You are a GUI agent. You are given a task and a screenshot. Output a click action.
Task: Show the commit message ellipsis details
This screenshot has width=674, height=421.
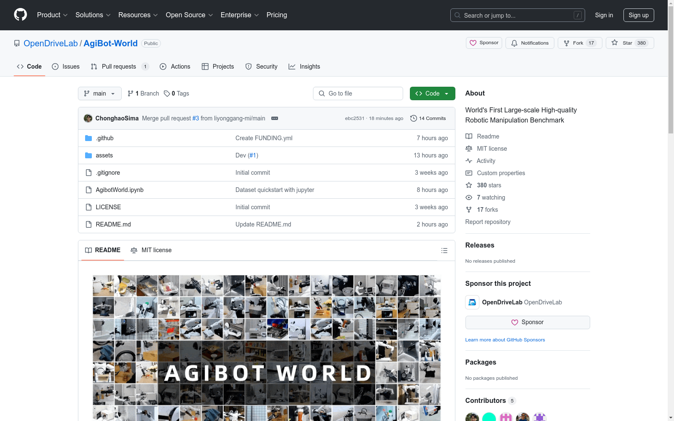275,118
